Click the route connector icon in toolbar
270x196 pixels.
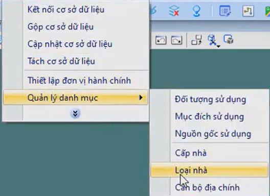248,11
